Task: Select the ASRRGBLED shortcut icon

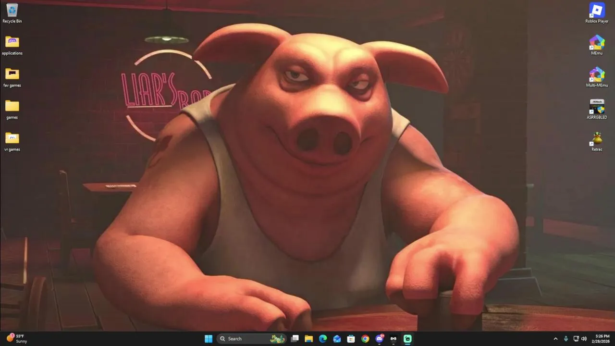Action: (597, 110)
